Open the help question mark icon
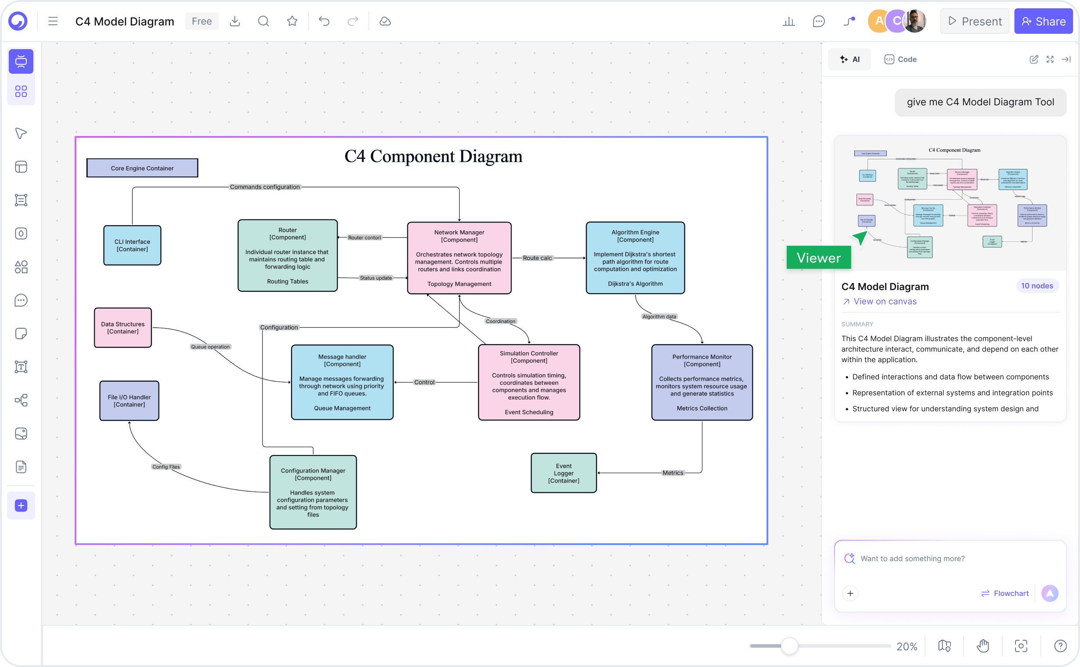The height and width of the screenshot is (667, 1080). (x=1060, y=646)
